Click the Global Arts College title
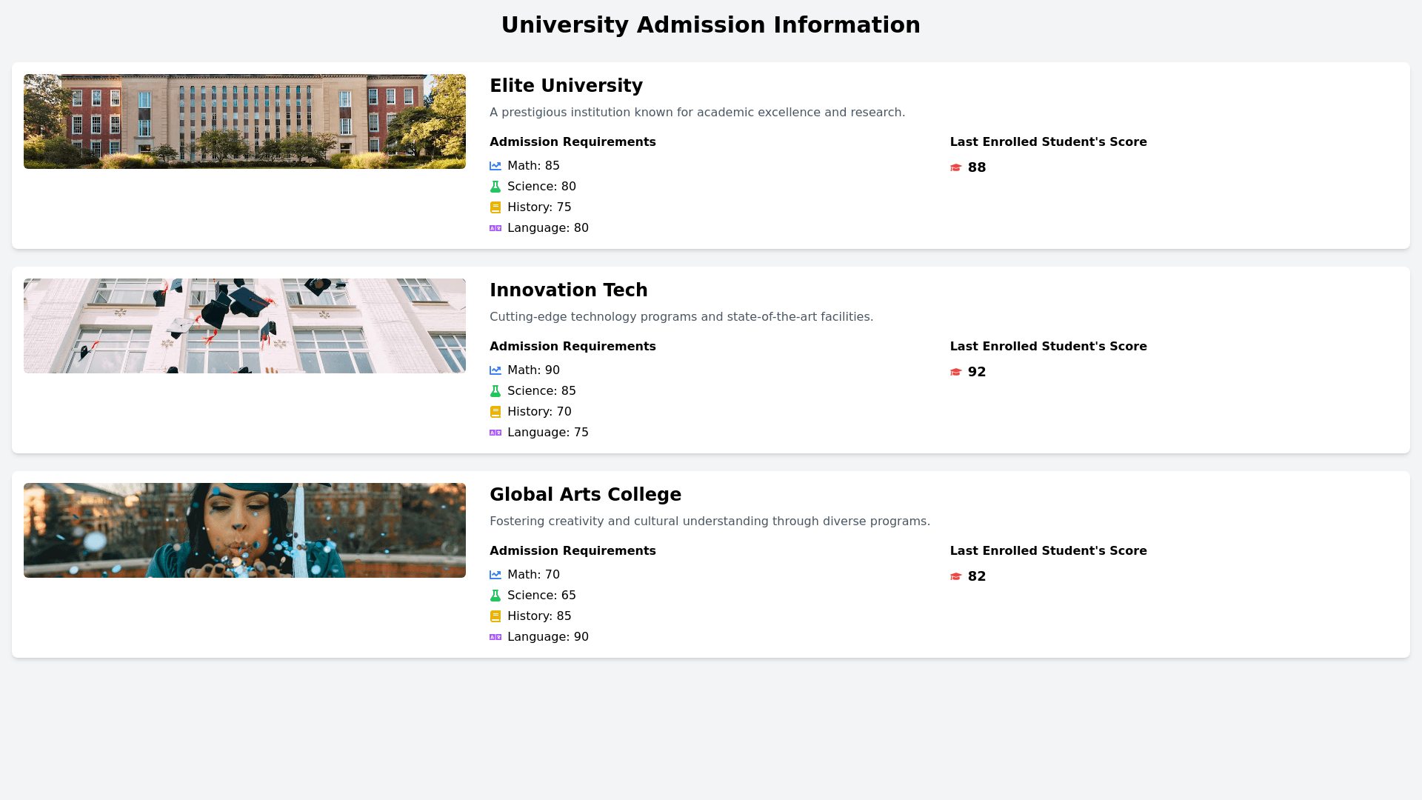This screenshot has height=800, width=1422. pyautogui.click(x=585, y=495)
